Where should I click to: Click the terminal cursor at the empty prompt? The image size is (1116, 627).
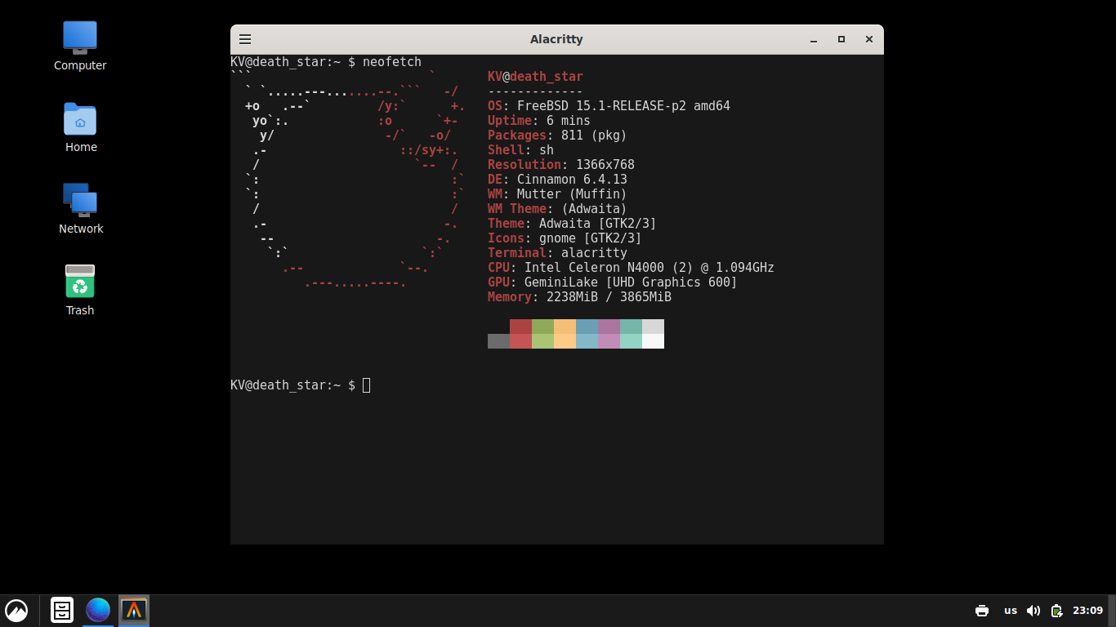tap(366, 385)
